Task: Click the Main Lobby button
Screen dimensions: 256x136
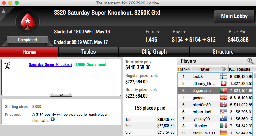Action: [234, 16]
